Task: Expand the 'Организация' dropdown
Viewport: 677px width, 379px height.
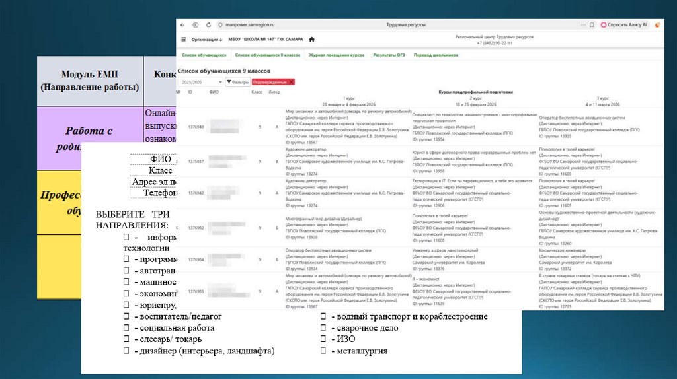Action: 207,39
